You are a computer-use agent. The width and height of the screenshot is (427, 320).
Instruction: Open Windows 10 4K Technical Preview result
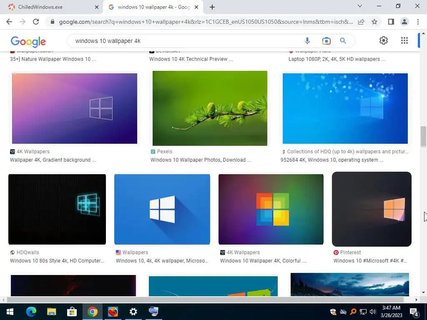[191, 59]
